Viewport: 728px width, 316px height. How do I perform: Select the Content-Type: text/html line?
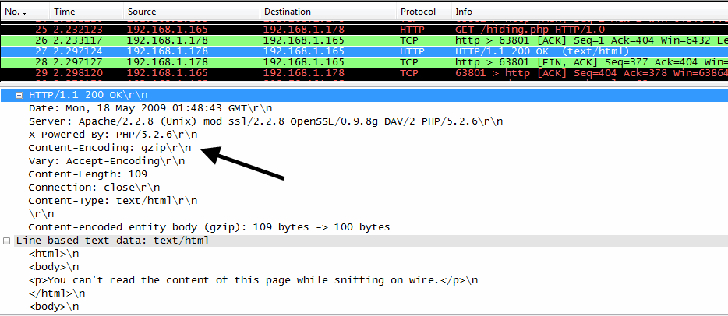coord(113,201)
